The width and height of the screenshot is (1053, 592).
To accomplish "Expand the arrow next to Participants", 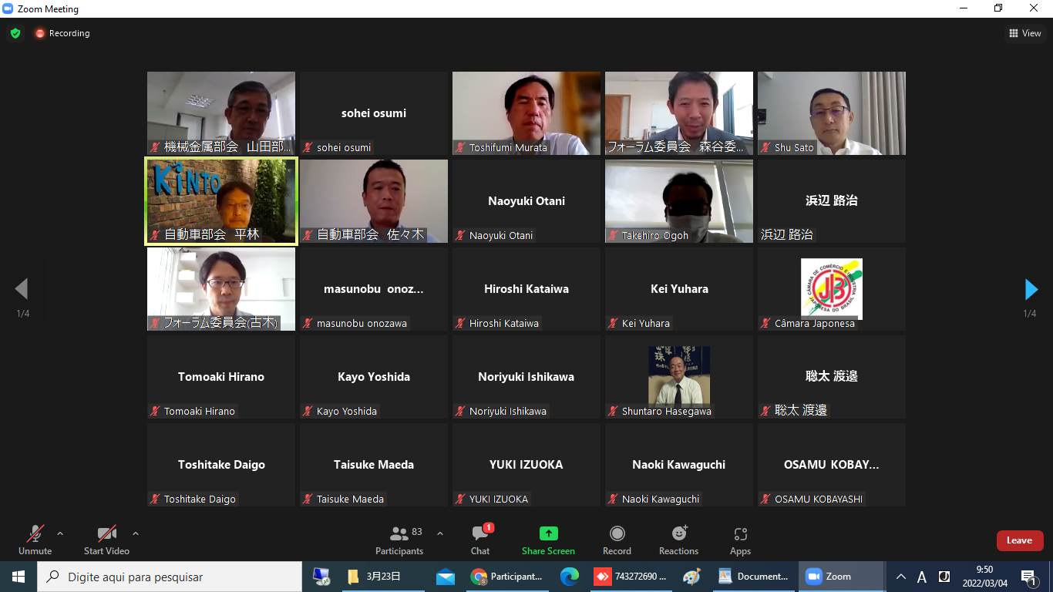I will (440, 533).
